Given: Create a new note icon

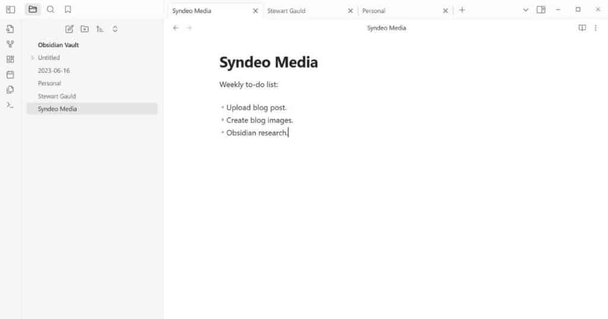Looking at the screenshot, I should coord(69,29).
